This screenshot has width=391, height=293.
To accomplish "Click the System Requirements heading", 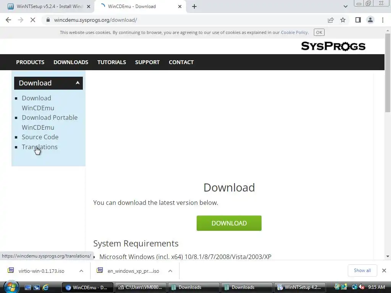I will [x=136, y=243].
